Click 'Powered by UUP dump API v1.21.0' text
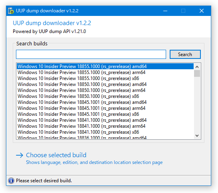Viewport: 218px width, 193px height. [x=50, y=31]
